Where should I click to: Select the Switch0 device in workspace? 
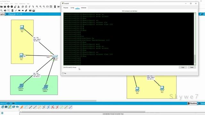click(55, 56)
